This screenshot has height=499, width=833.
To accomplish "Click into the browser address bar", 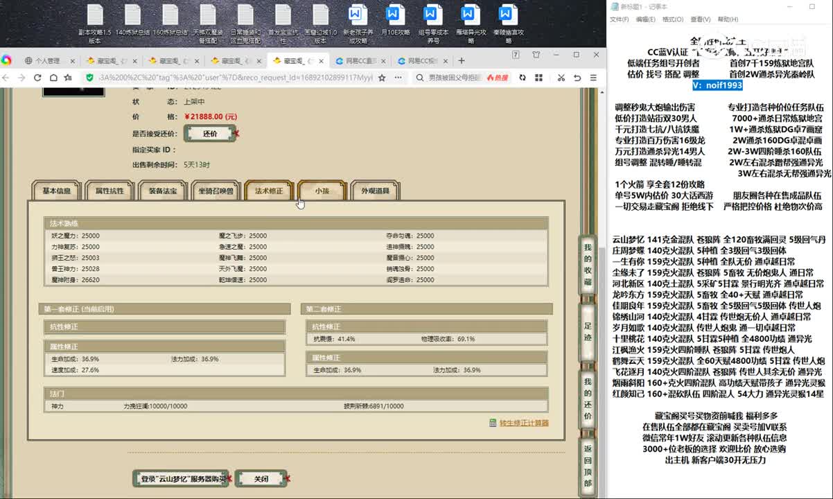I will pyautogui.click(x=236, y=78).
